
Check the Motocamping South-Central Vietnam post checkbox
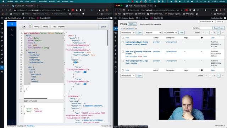point(123,42)
